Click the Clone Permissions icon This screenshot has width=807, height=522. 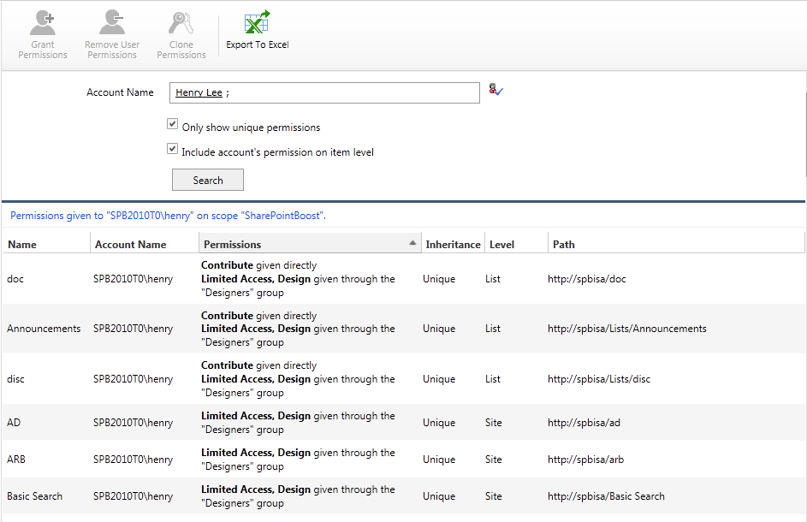coord(181,22)
